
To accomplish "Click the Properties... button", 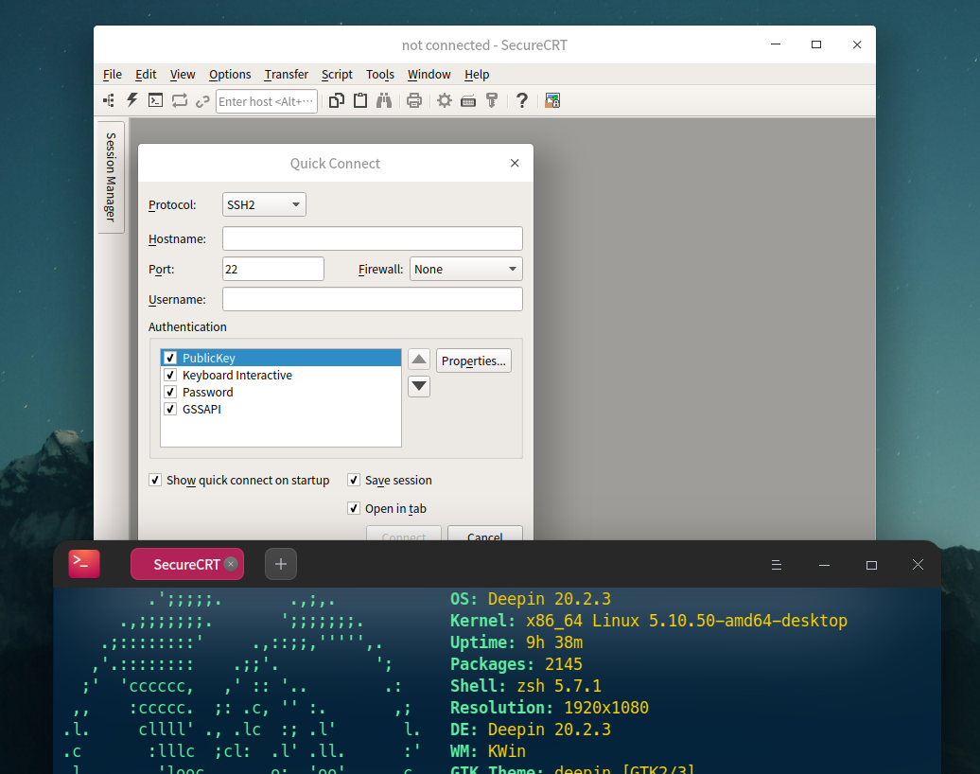I will click(473, 361).
